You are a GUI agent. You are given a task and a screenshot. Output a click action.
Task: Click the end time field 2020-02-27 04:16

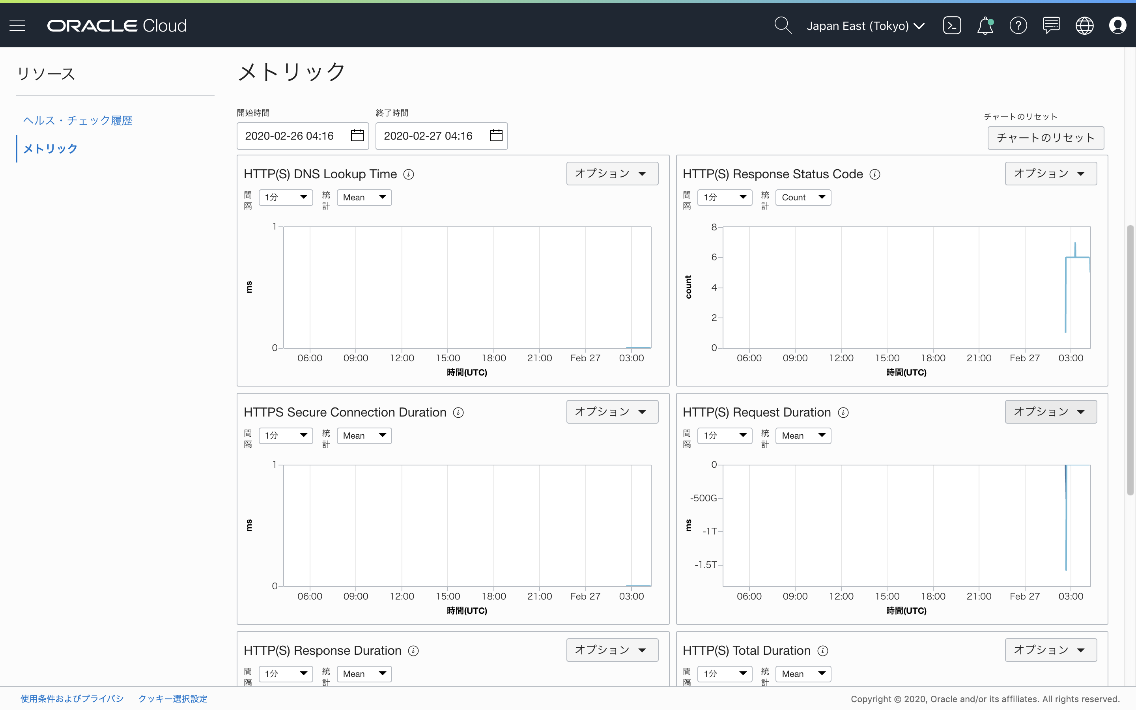pos(442,136)
